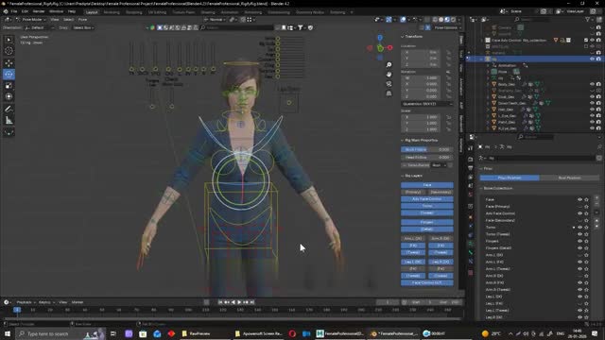Open Opera browser from the taskbar

(x=292, y=333)
